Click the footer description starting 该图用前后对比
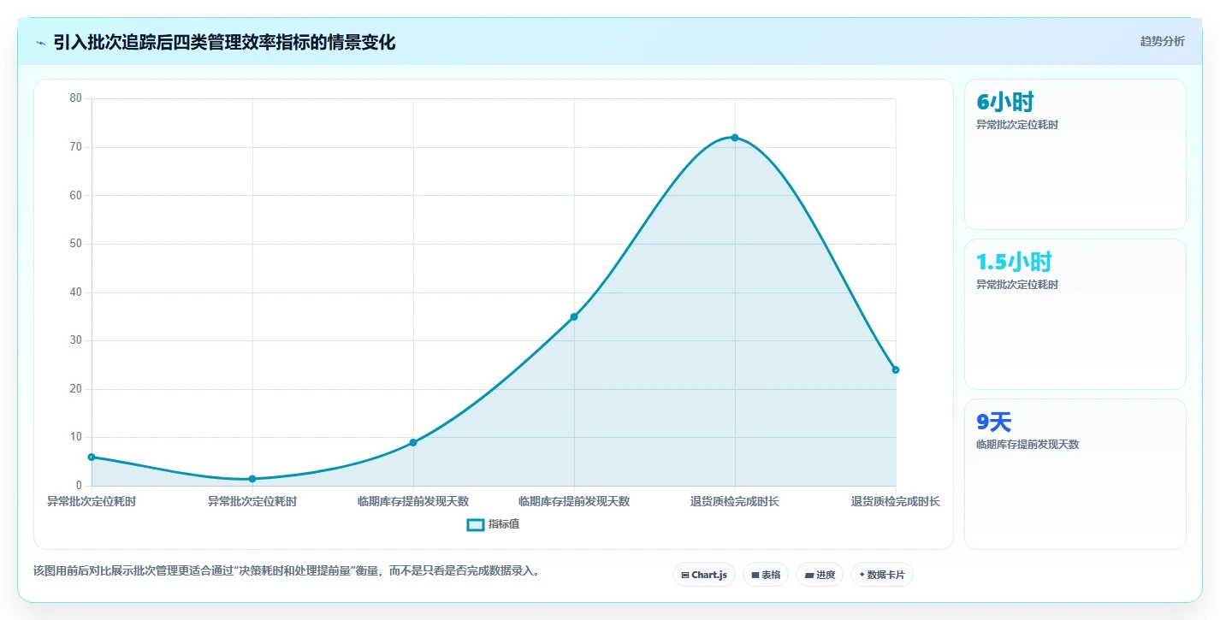The image size is (1220, 620). pyautogui.click(x=287, y=570)
